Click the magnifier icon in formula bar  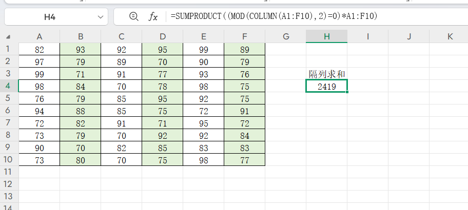(x=134, y=17)
